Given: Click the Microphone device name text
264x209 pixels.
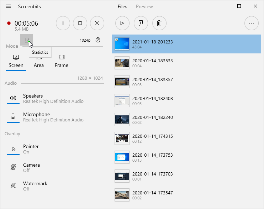Looking at the screenshot, I should tap(53, 120).
